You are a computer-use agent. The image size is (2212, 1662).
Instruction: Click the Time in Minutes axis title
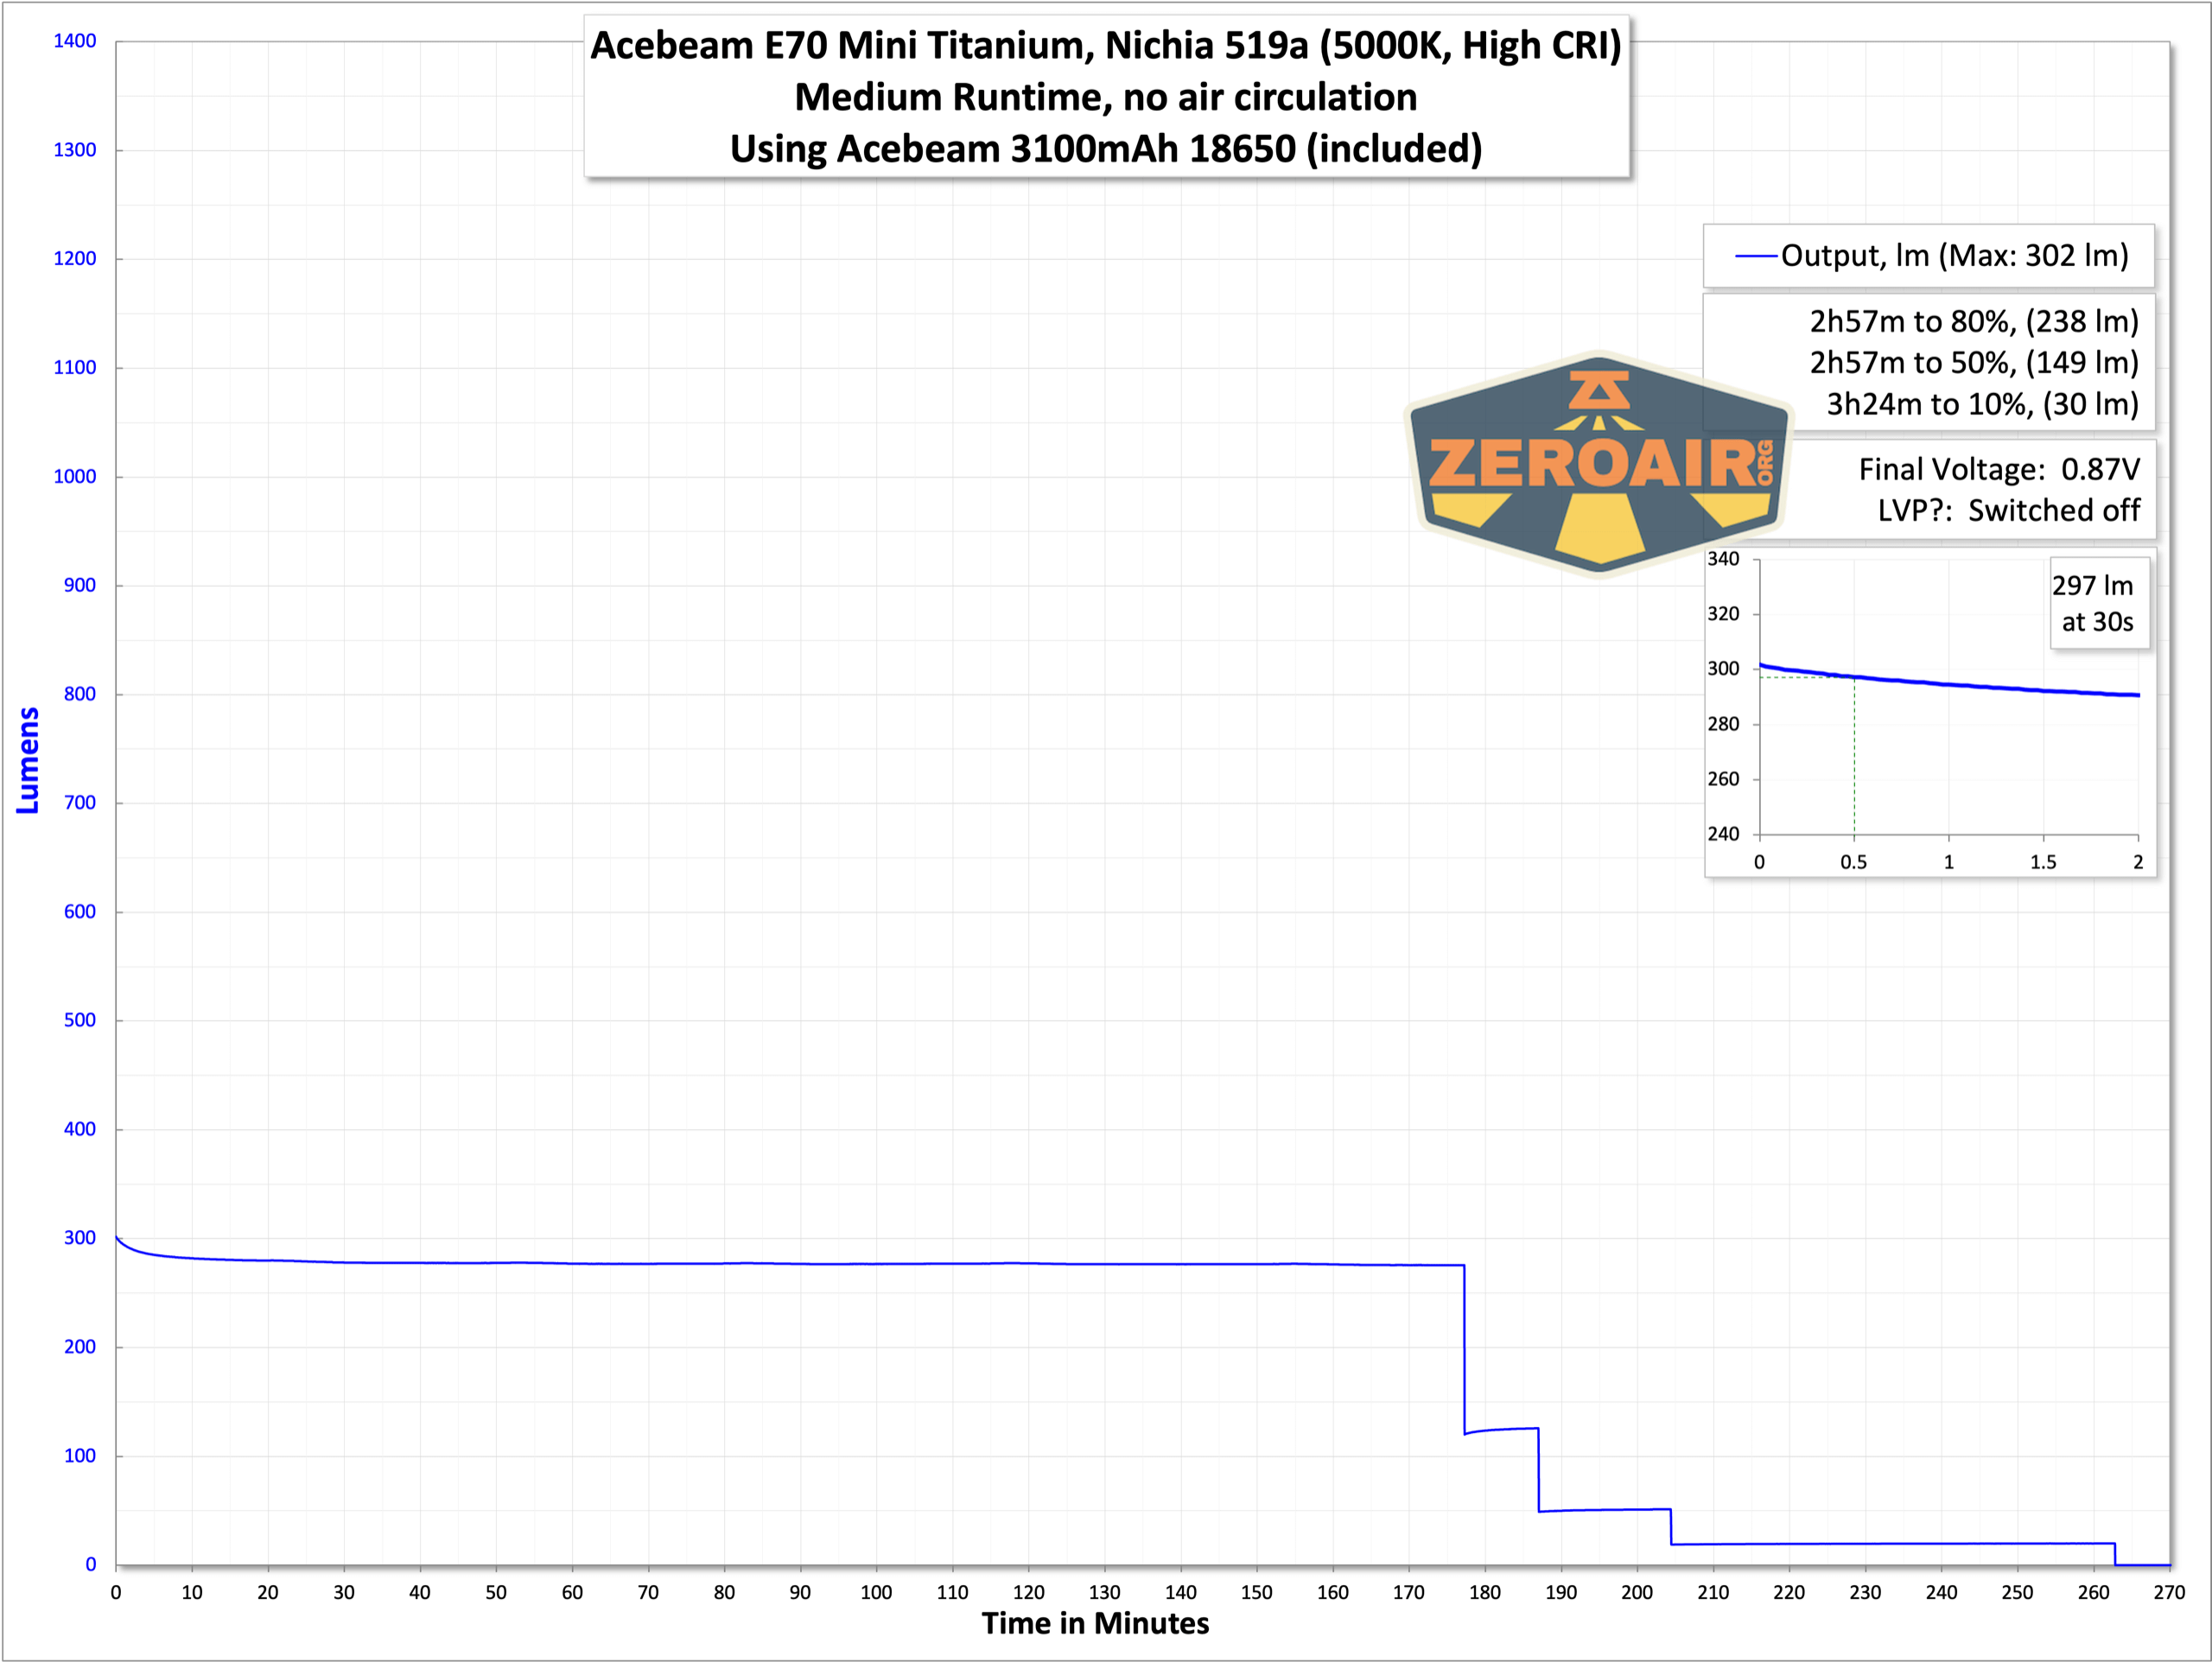click(x=1095, y=1622)
